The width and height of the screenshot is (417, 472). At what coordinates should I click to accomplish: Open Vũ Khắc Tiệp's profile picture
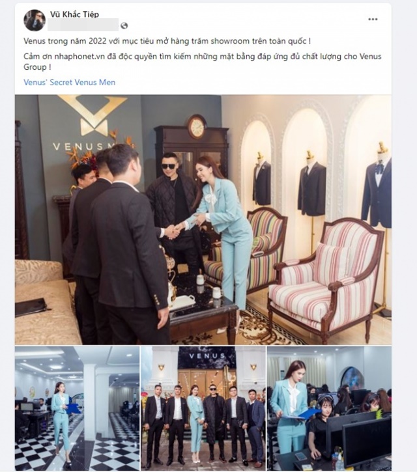point(35,20)
